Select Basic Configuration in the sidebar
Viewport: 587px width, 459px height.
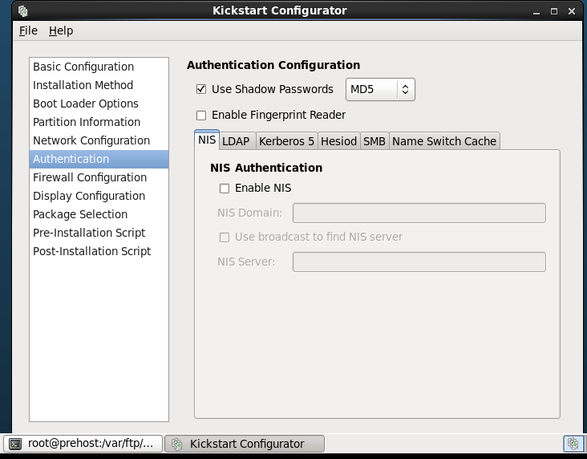click(99, 67)
